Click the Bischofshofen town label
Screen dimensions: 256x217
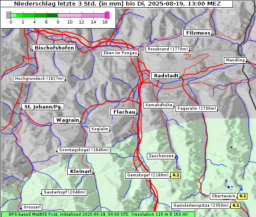pos(54,48)
